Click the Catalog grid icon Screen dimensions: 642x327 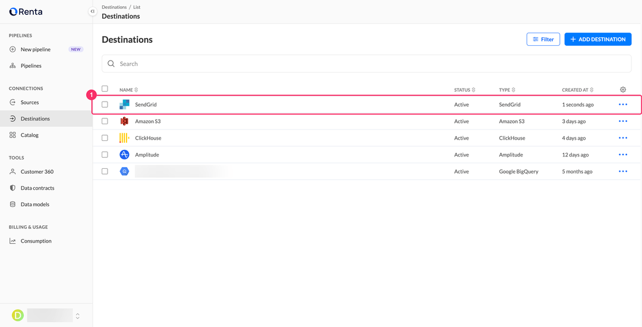(x=12, y=135)
